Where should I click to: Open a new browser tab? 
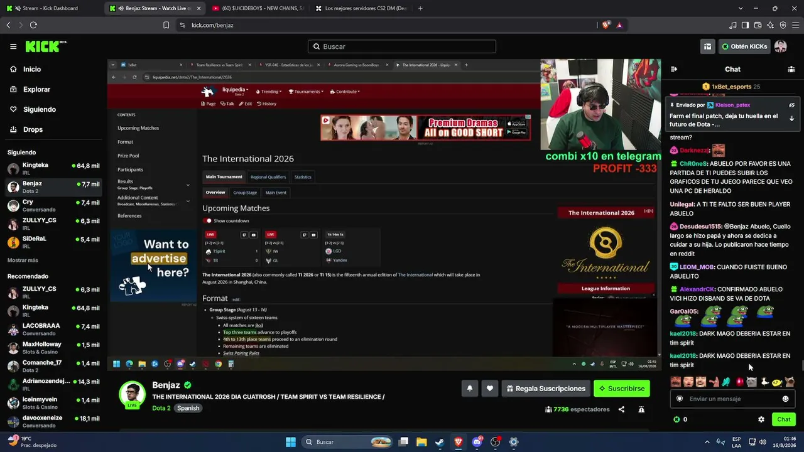(x=420, y=8)
